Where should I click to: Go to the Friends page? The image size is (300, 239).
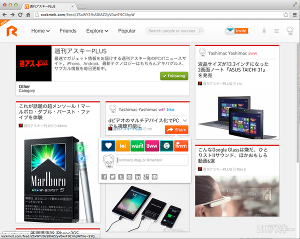click(68, 31)
